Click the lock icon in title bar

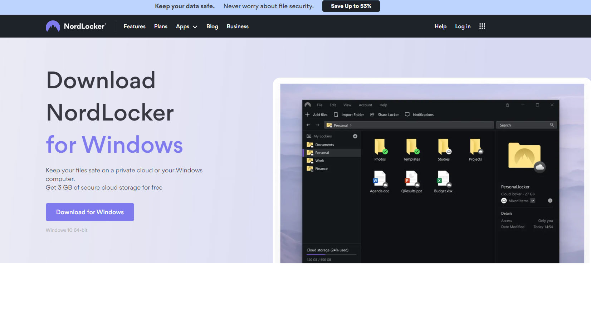coord(507,105)
